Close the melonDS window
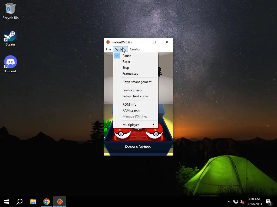Screen dimensions: 277x207 coord(167,42)
